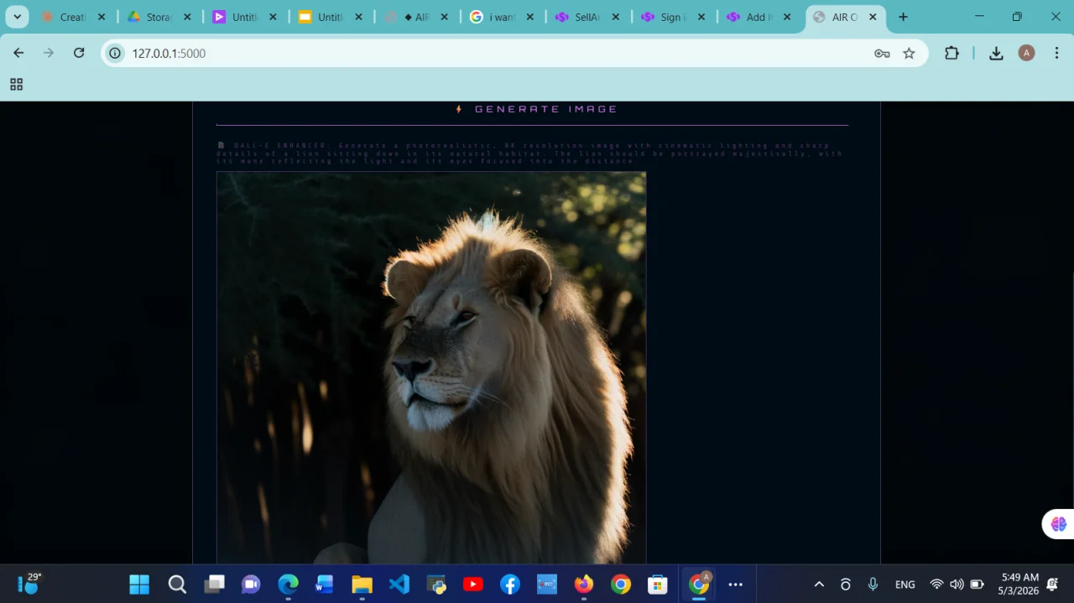
Task: Reload the 127.0.0.1:5000 page
Action: click(x=79, y=53)
